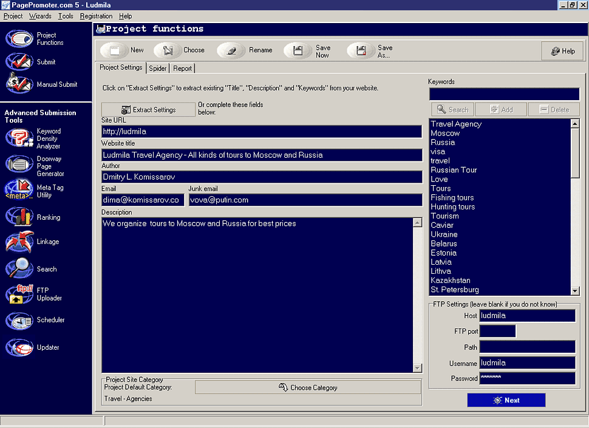
Task: Add a keyword with the Add button
Action: tap(501, 110)
